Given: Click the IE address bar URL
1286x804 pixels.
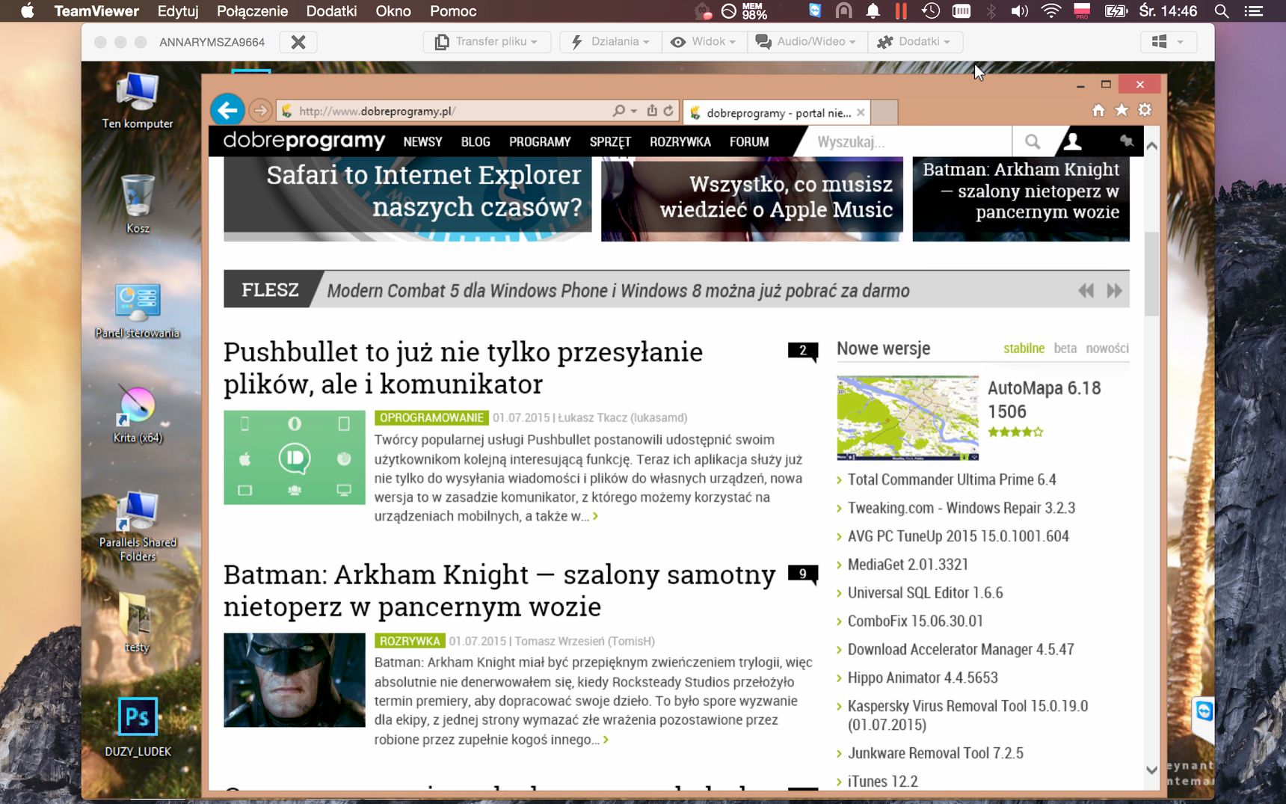Looking at the screenshot, I should click(377, 111).
